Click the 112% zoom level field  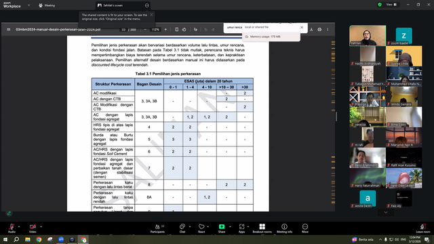(155, 29)
